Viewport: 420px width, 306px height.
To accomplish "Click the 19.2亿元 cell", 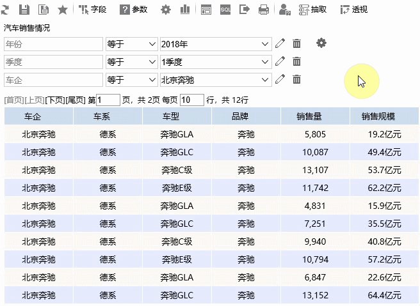I will point(384,134).
